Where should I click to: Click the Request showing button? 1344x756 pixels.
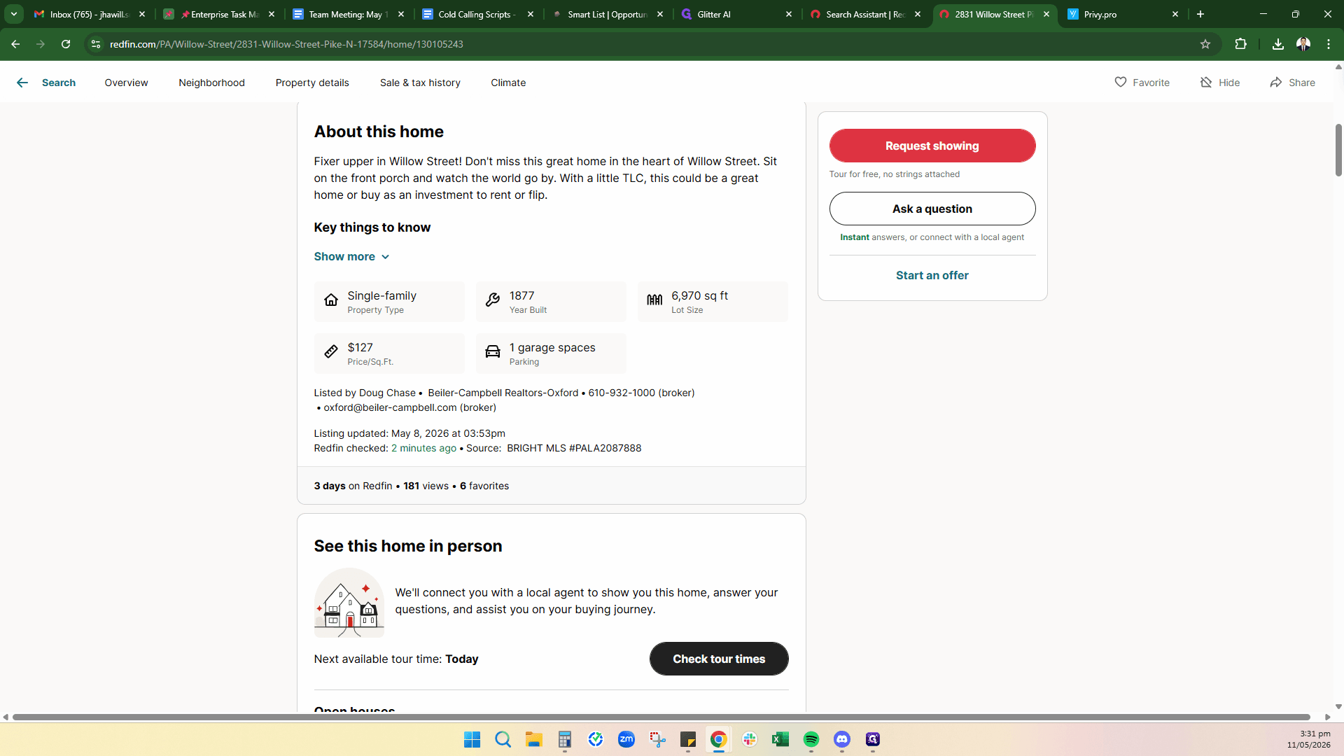click(x=932, y=146)
